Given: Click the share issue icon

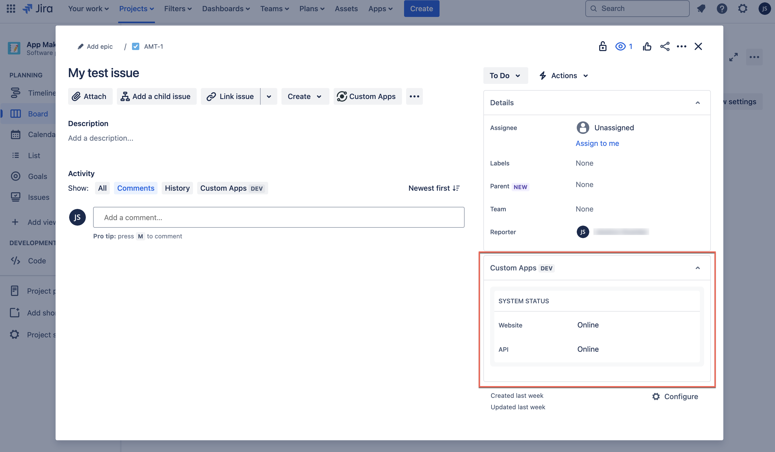Looking at the screenshot, I should tap(664, 46).
